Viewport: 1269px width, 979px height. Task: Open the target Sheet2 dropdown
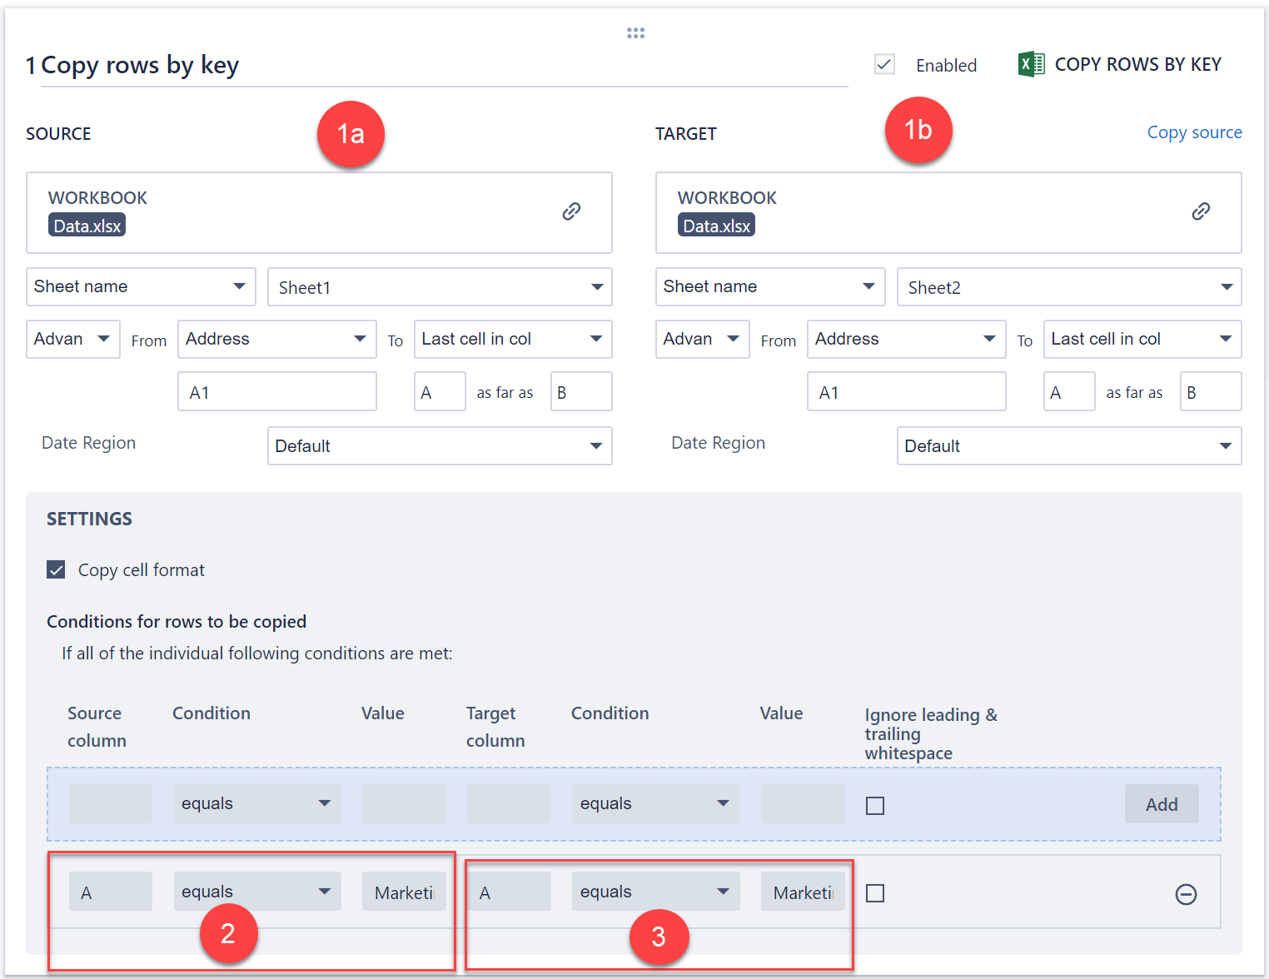coord(1069,287)
